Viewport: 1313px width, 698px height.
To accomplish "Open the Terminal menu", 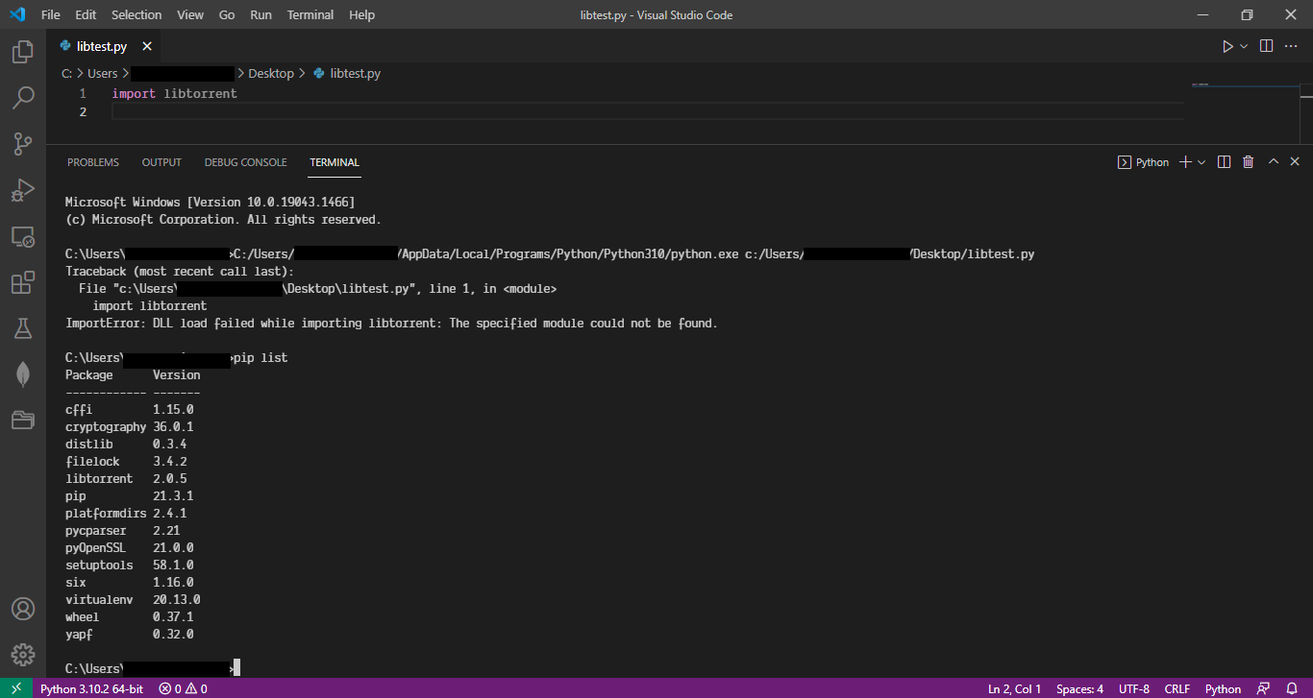I will [310, 14].
